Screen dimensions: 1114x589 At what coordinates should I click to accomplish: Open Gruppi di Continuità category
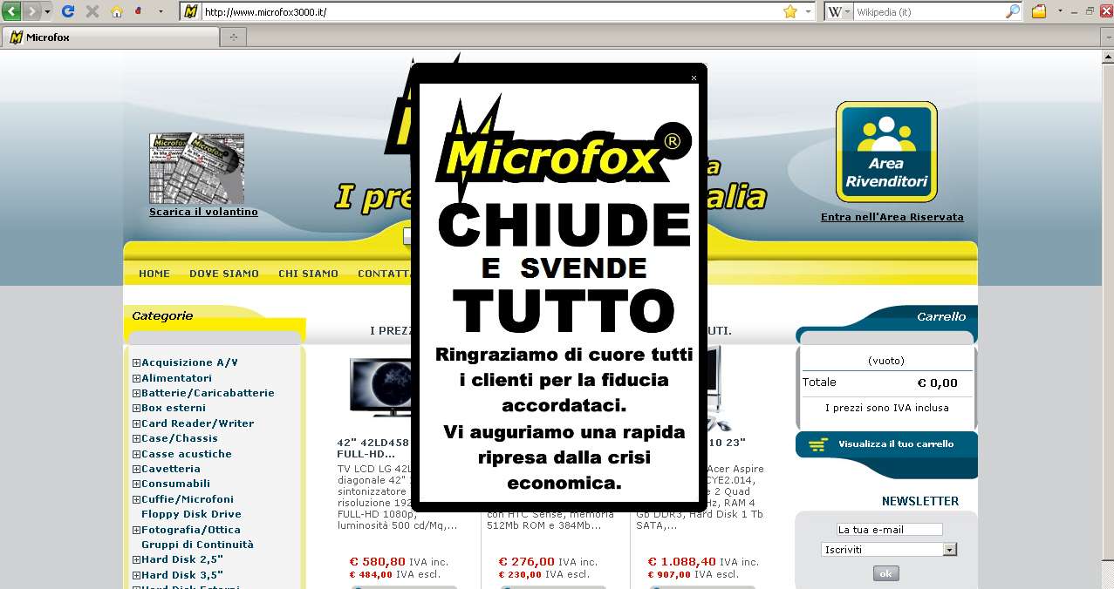(x=197, y=545)
